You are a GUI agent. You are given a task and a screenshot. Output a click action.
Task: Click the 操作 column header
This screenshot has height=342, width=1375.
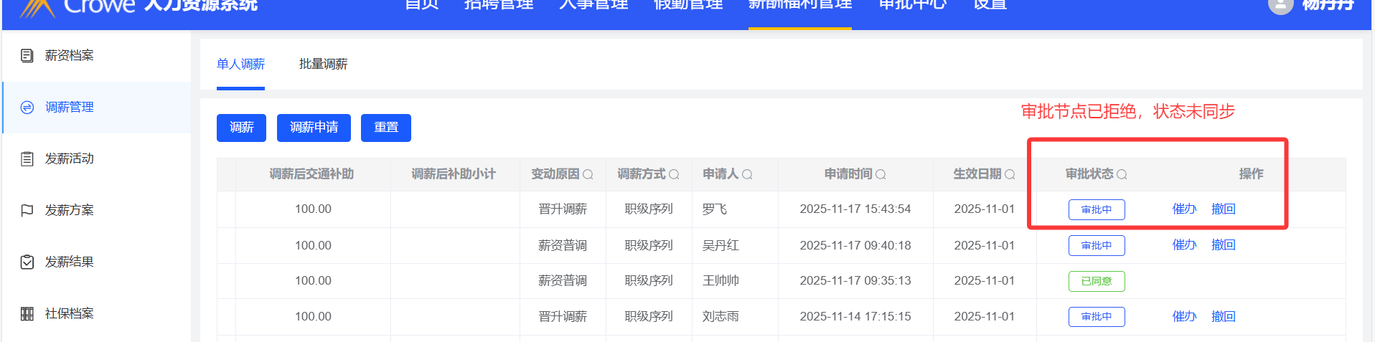point(1252,174)
